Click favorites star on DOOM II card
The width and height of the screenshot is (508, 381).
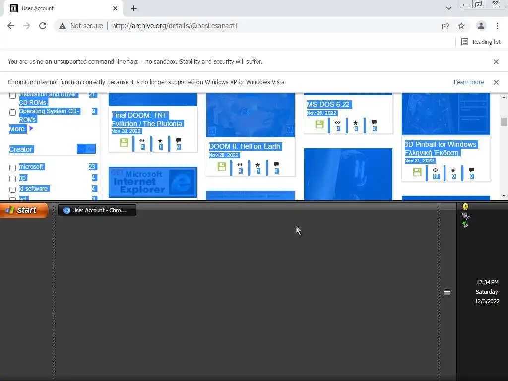258,165
